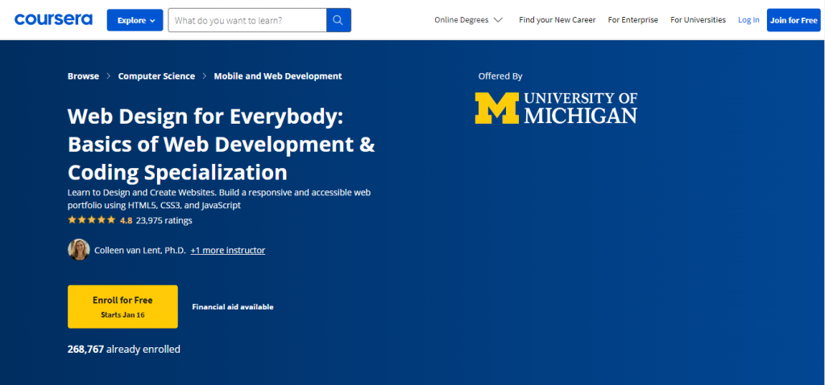Go to For Enterprise page
This screenshot has width=825, height=385.
(x=632, y=20)
